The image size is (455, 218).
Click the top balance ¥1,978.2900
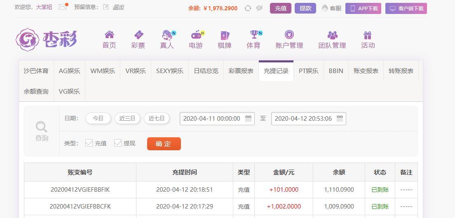(220, 8)
